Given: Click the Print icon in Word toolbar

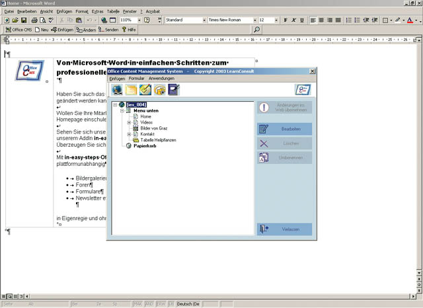Looking at the screenshot, I should 34,20.
